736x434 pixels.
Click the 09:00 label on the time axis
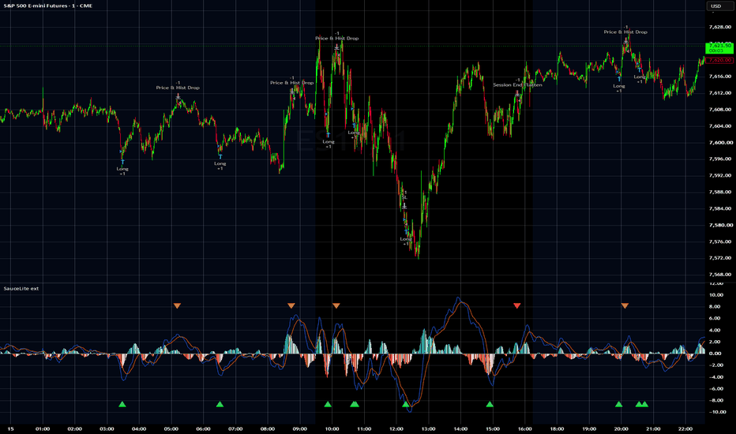[300, 428]
